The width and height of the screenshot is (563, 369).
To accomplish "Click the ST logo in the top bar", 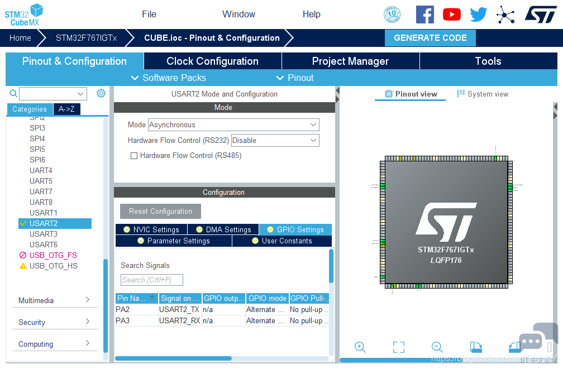I will [541, 15].
